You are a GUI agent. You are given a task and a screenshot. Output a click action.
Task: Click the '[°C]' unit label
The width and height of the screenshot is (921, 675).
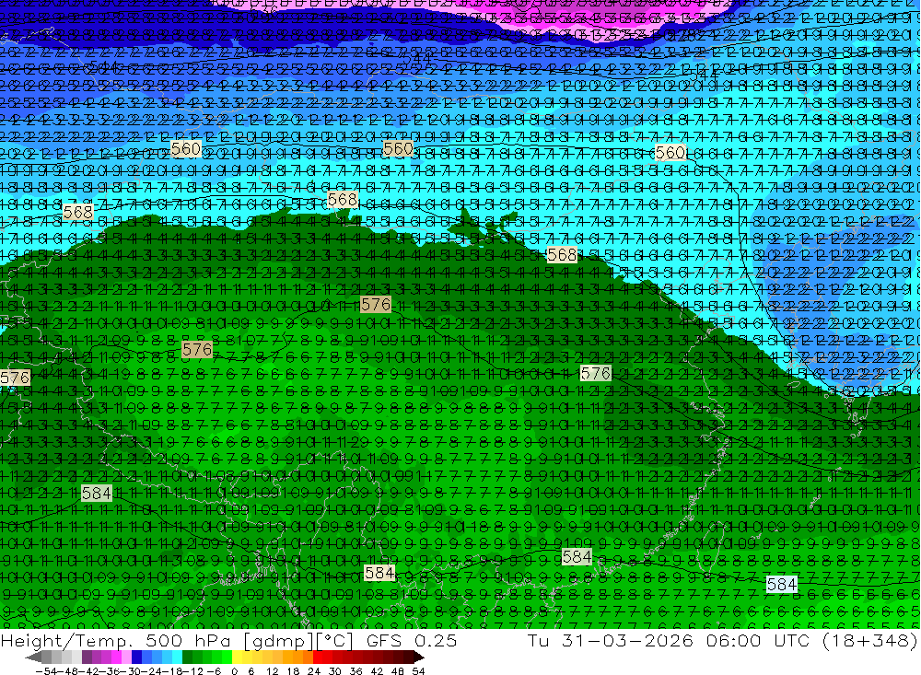pos(332,641)
